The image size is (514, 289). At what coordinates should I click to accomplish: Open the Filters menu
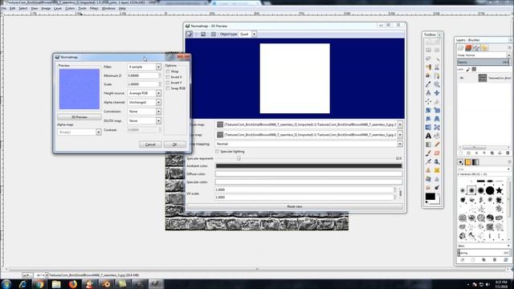pyautogui.click(x=94, y=8)
